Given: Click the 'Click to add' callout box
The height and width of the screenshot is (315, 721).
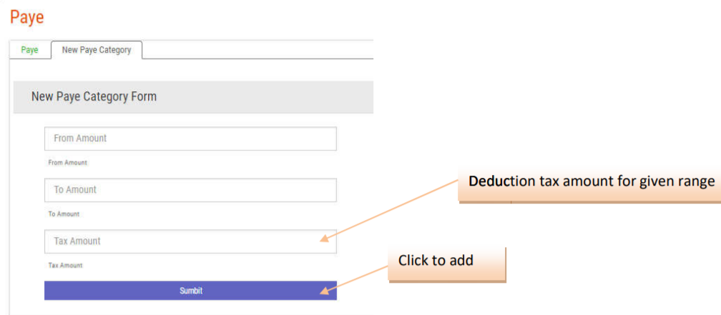Looking at the screenshot, I should 447,263.
